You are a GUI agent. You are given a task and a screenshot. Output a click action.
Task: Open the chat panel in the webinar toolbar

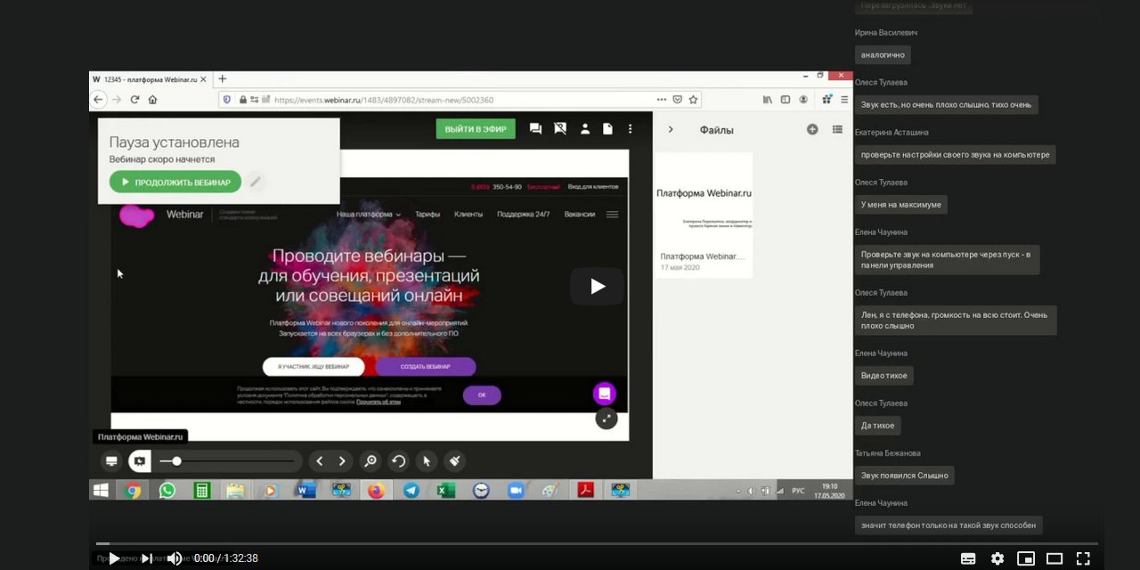click(x=535, y=129)
